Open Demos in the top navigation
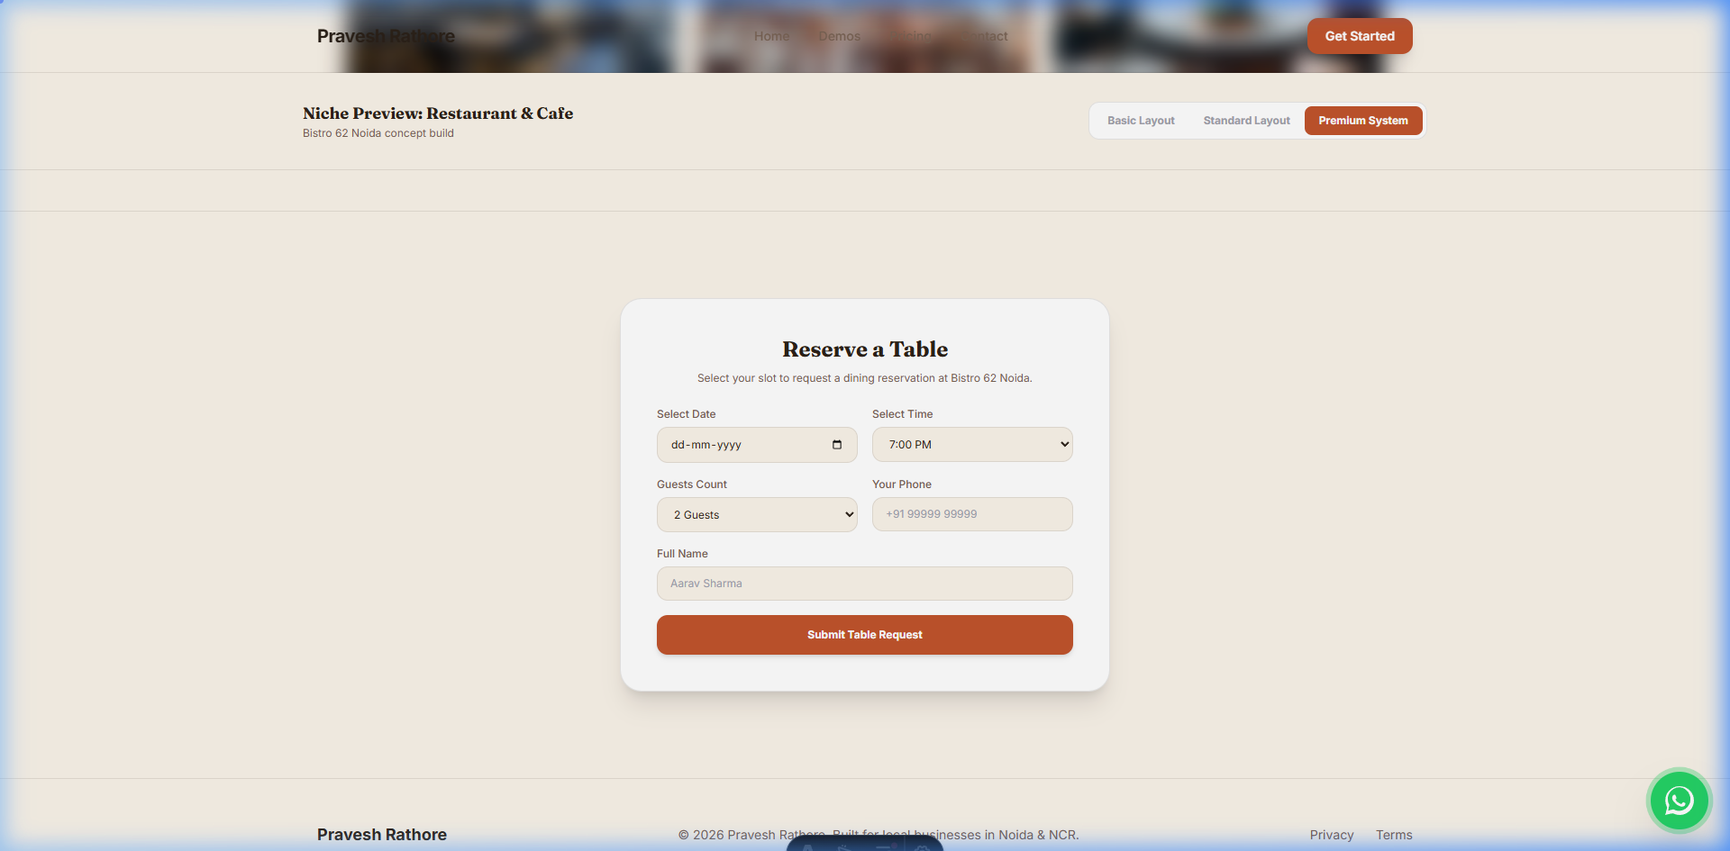This screenshot has width=1730, height=851. (839, 36)
